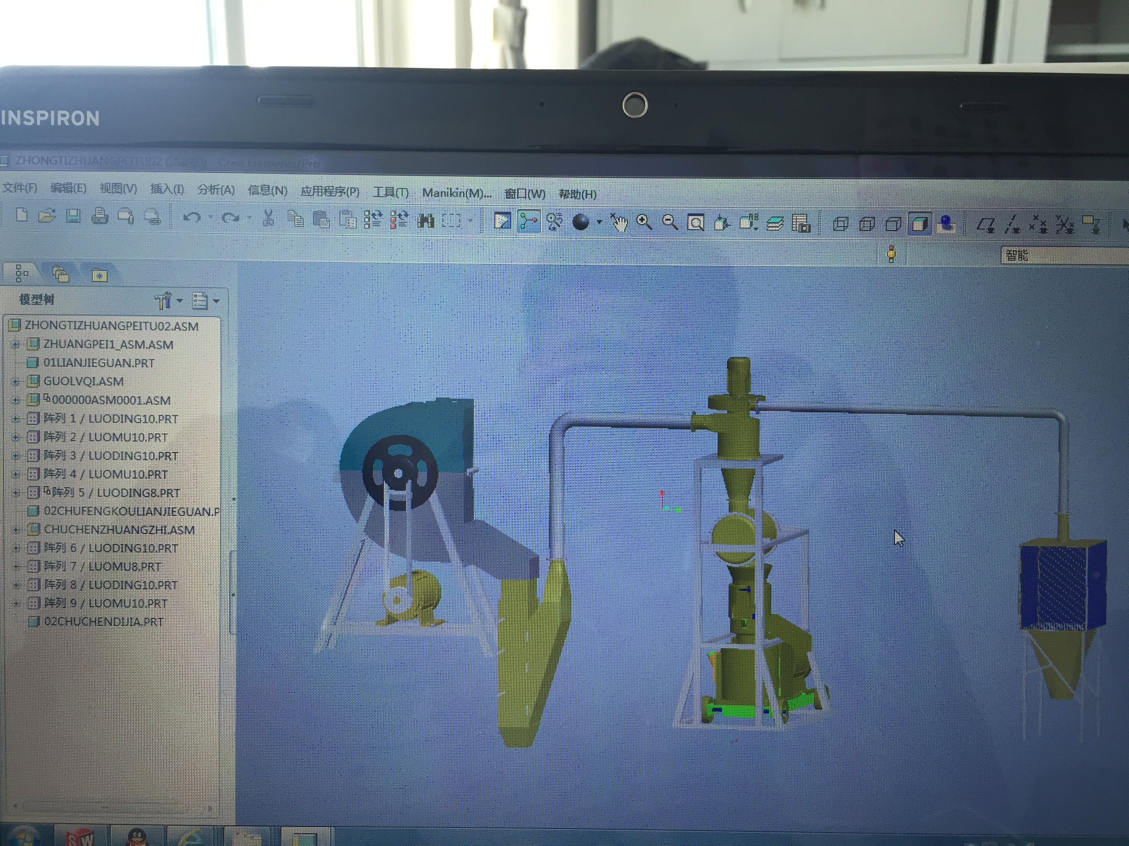Open the saved view list
The image size is (1129, 846).
748,223
